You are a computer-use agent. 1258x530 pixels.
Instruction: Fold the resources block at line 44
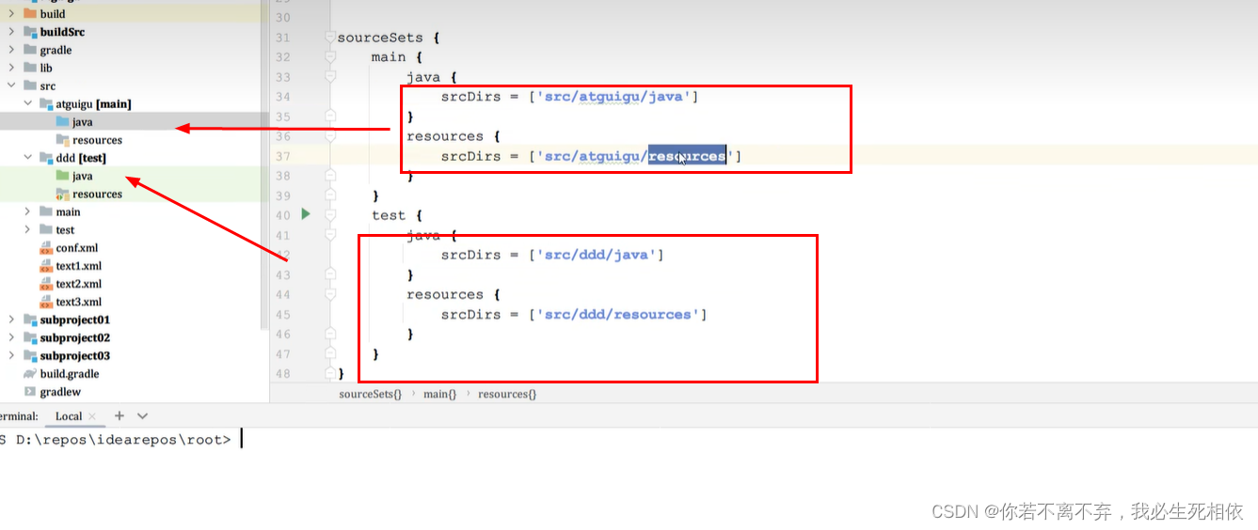(329, 294)
